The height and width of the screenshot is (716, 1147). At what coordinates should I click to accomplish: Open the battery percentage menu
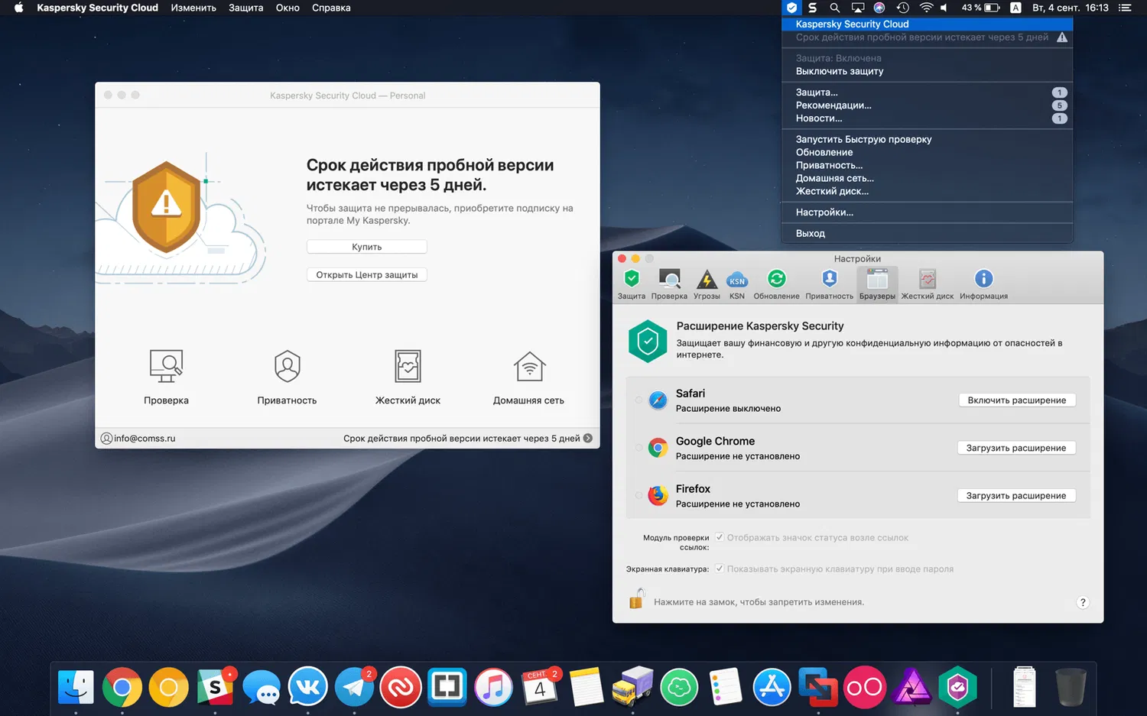tap(979, 8)
